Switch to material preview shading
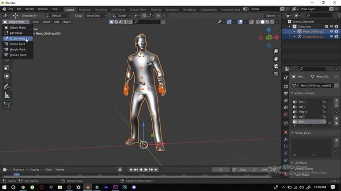 (x=267, y=22)
